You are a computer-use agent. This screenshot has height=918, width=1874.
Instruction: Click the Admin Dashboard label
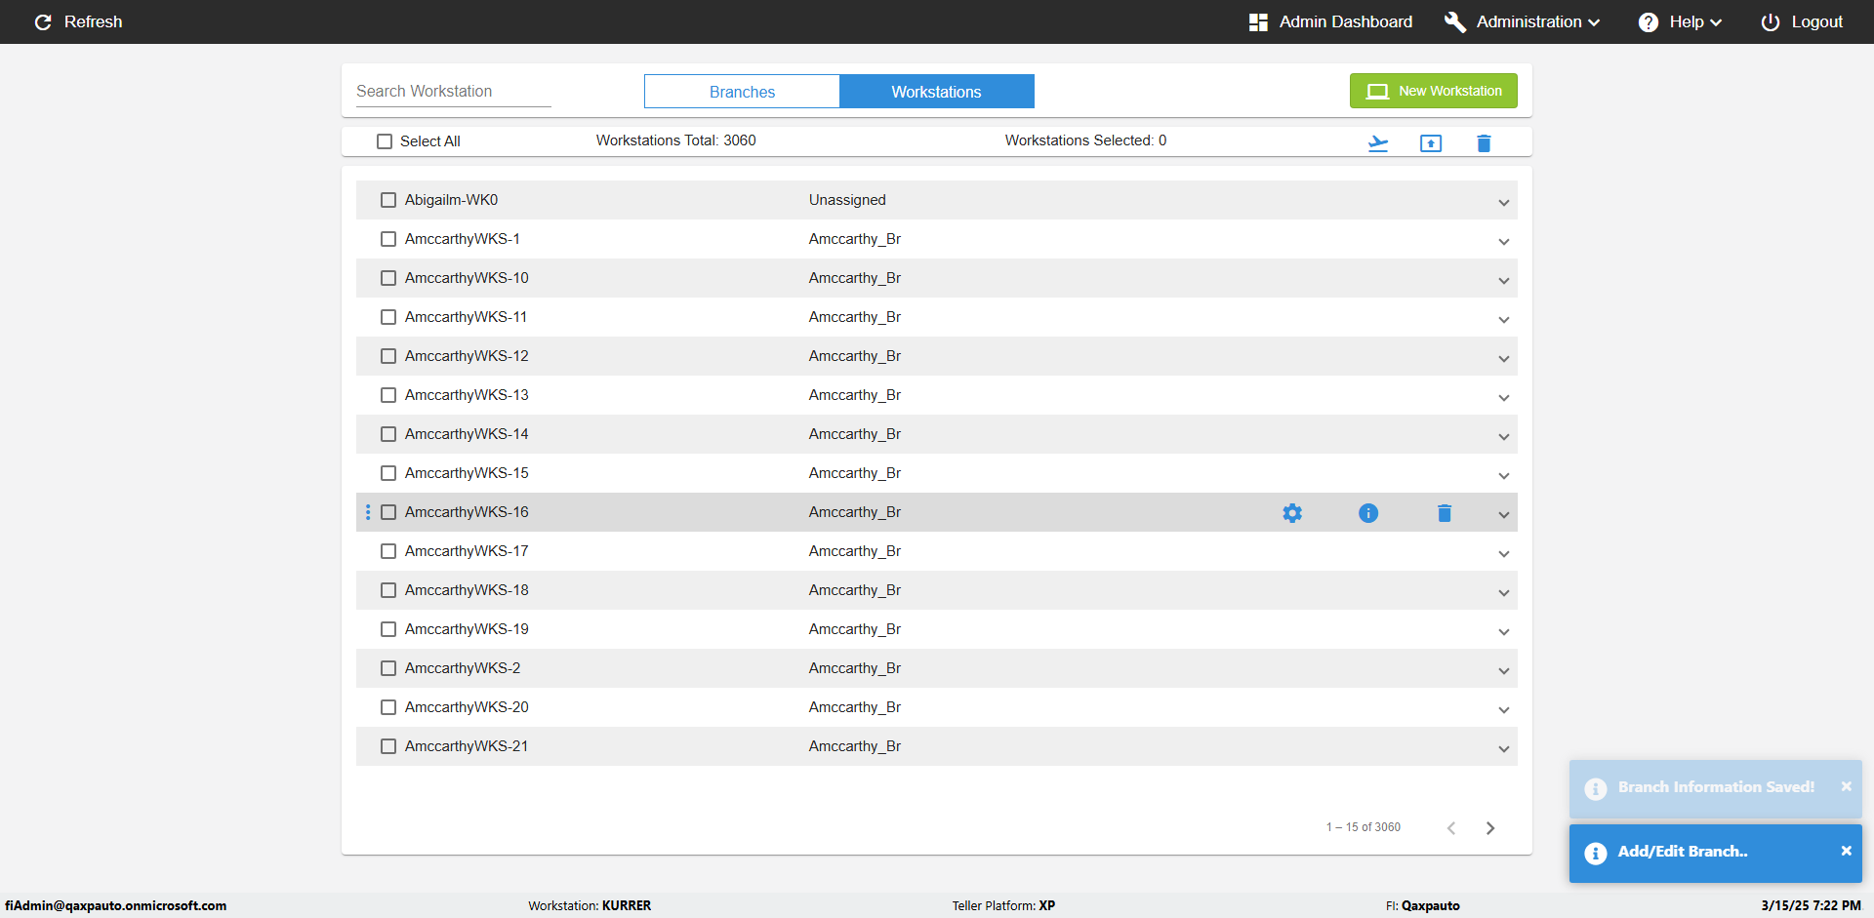tap(1345, 21)
